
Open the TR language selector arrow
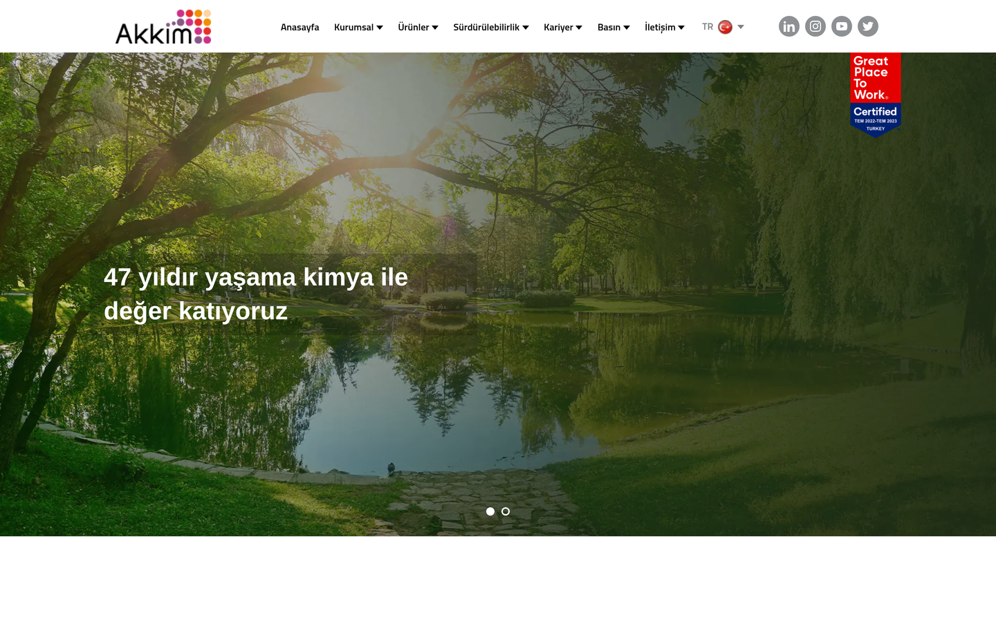click(x=741, y=27)
